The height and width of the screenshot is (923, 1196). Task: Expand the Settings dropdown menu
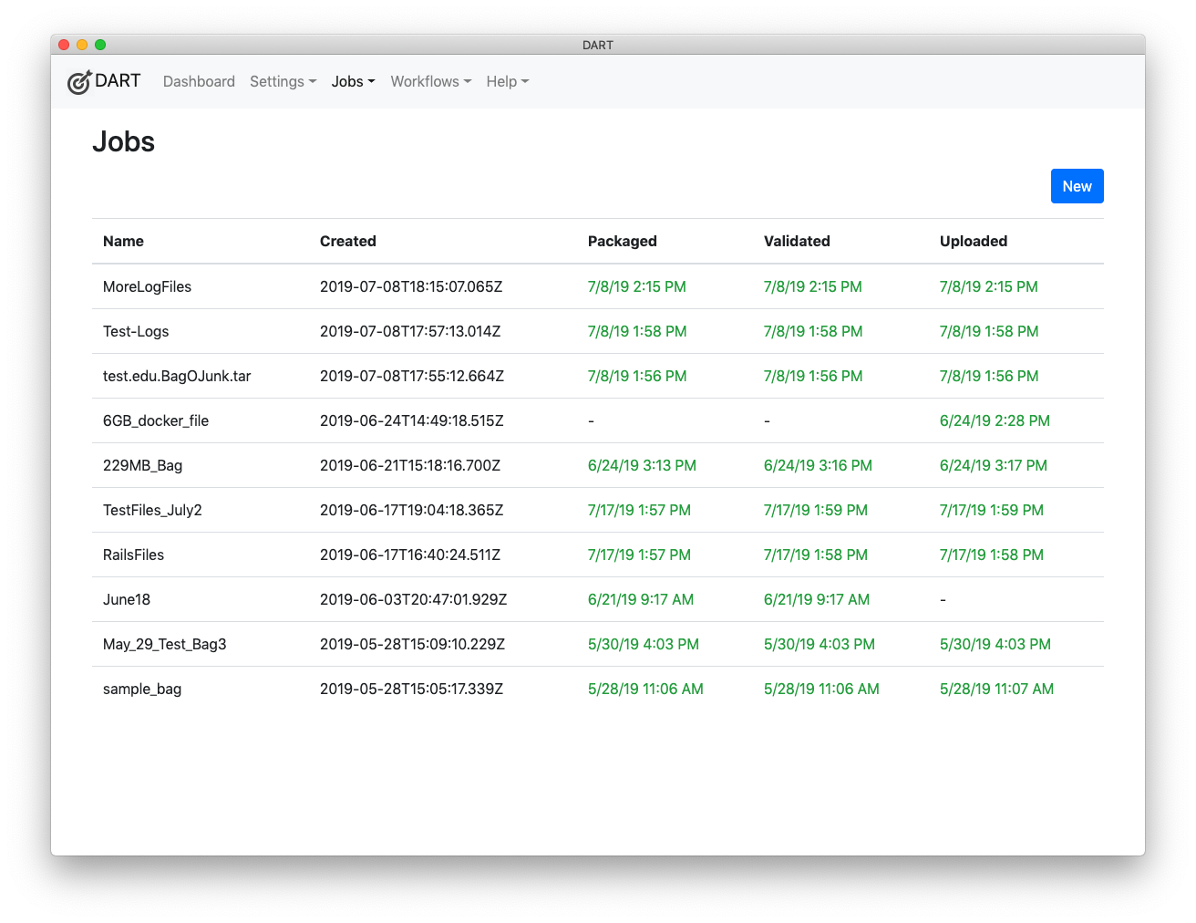pyautogui.click(x=283, y=81)
